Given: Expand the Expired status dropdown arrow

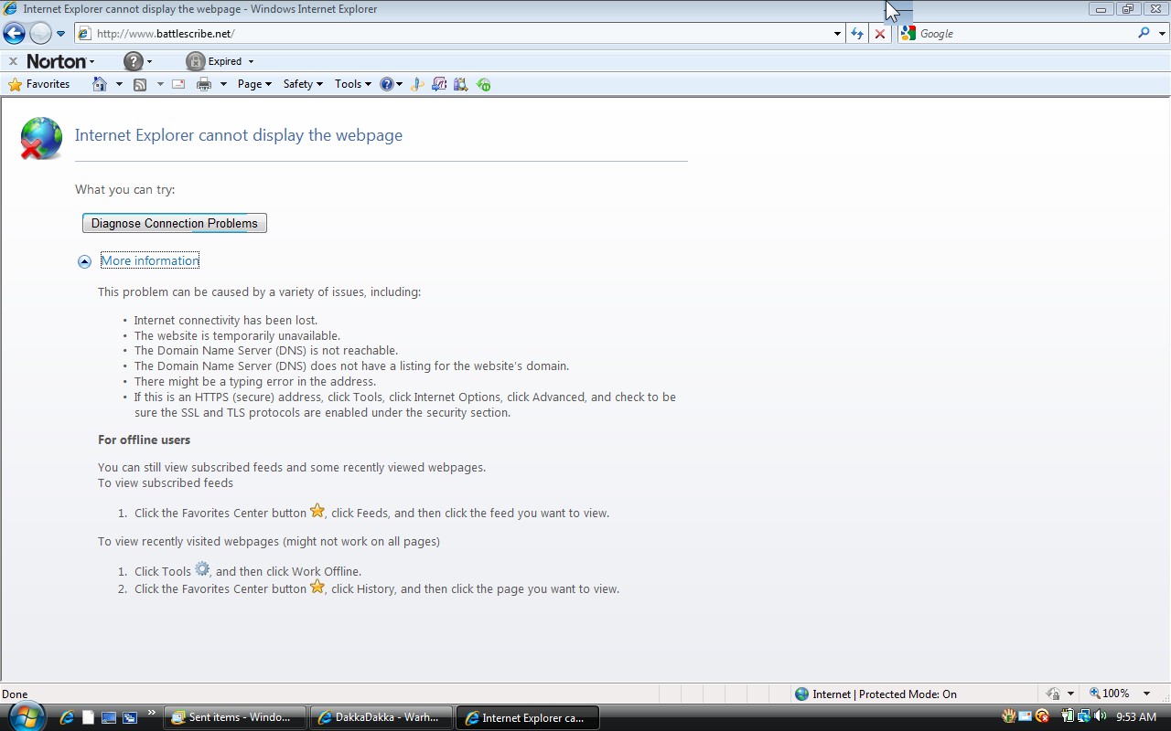Looking at the screenshot, I should tap(251, 62).
